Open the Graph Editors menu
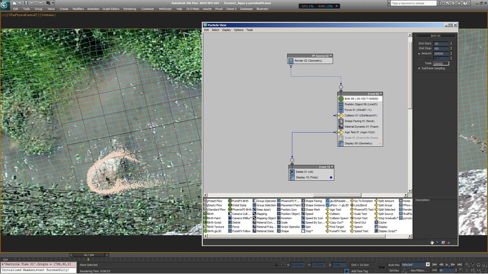 111,9
